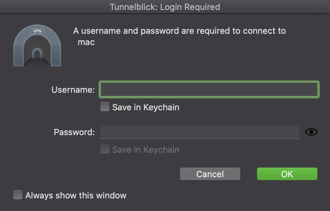Click the dimmed Save in Keychain text below Password
This screenshot has height=211, width=330.
(x=146, y=150)
